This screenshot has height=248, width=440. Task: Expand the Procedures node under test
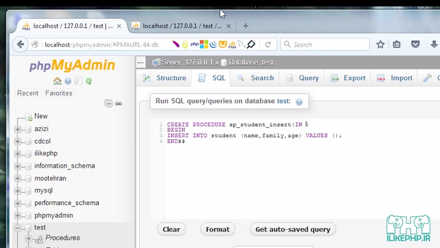[x=28, y=239]
